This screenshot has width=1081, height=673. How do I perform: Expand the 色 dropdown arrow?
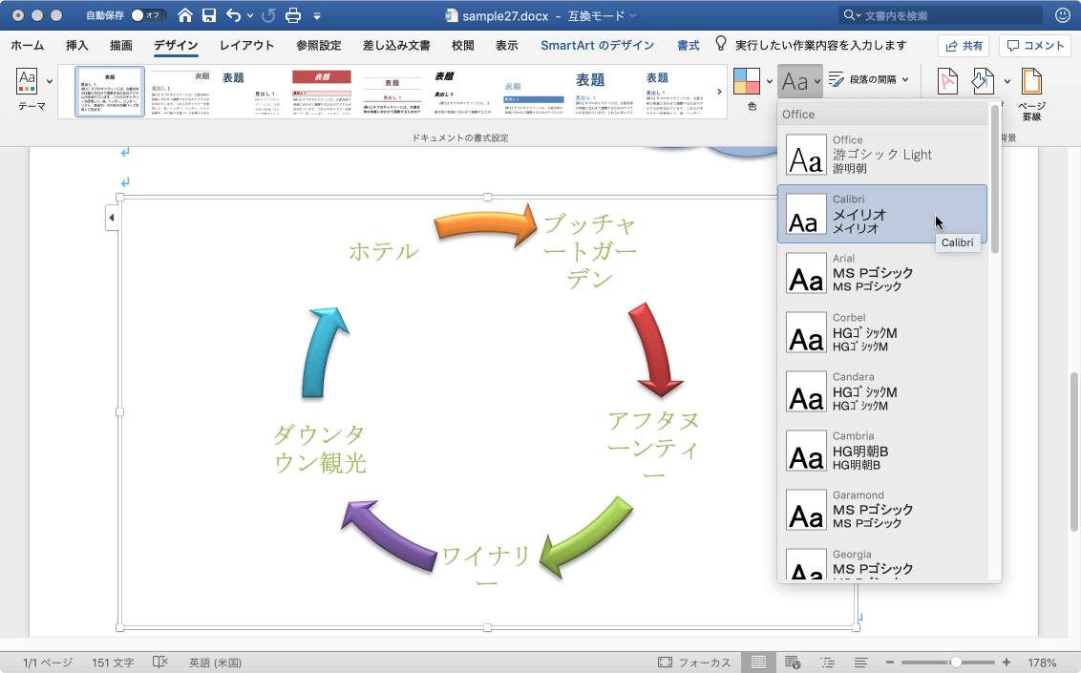click(770, 81)
